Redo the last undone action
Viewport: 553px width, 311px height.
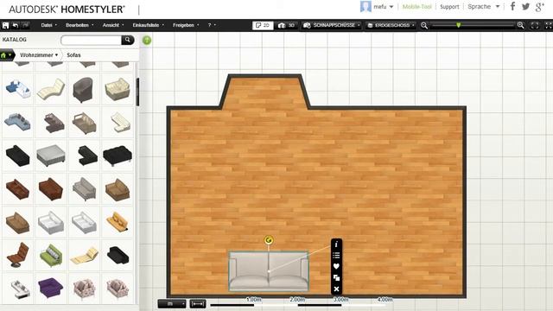click(x=25, y=25)
